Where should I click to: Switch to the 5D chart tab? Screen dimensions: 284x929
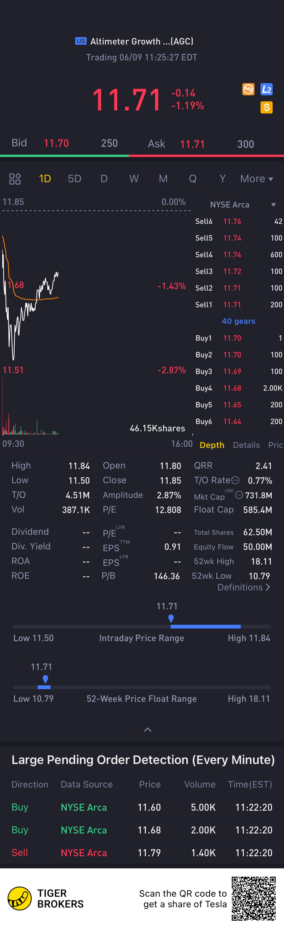click(75, 179)
